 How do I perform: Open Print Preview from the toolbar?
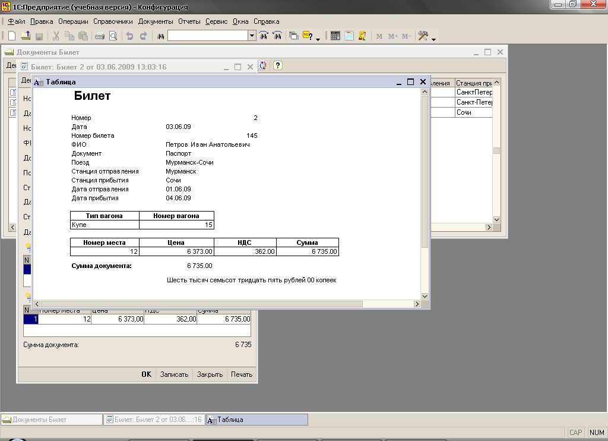(113, 36)
